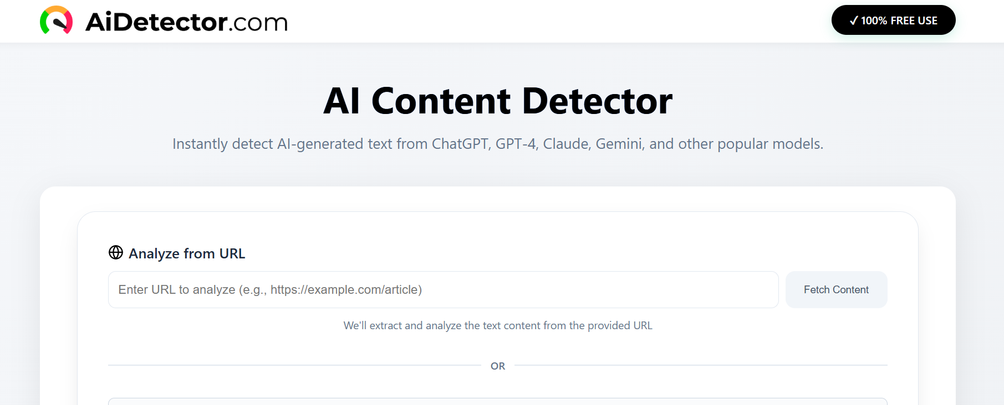Click the word GPT-4 in the subtitle
Viewport: 1004px width, 405px height.
[x=516, y=144]
